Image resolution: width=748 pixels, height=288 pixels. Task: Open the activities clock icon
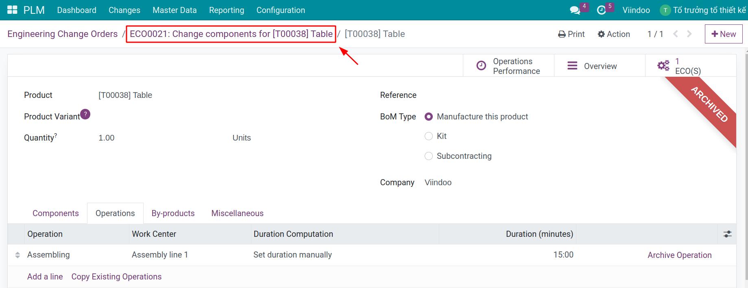[602, 10]
